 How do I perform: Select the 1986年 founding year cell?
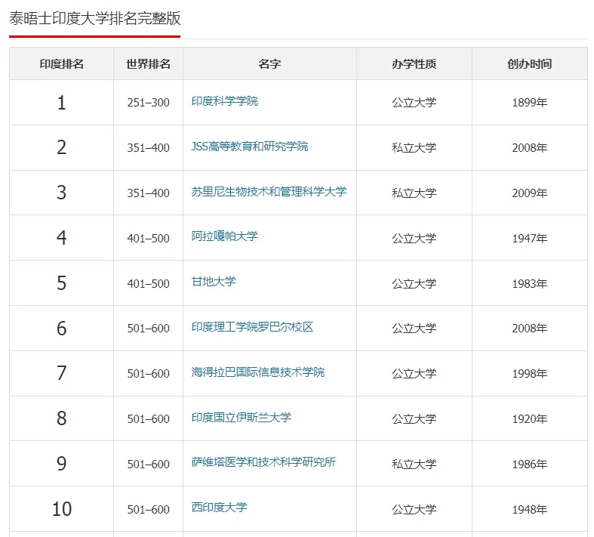click(x=530, y=464)
